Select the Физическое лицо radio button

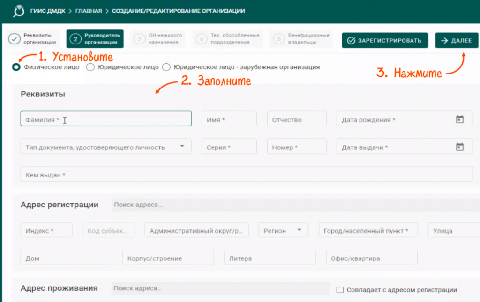click(x=16, y=67)
